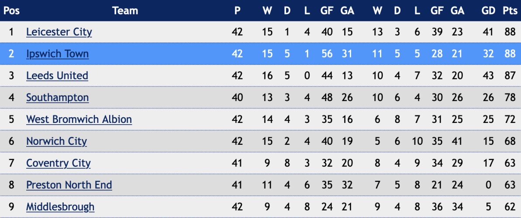Image resolution: width=521 pixels, height=218 pixels.
Task: Select Ipswich Town's 88 points cell
Action: coord(510,54)
